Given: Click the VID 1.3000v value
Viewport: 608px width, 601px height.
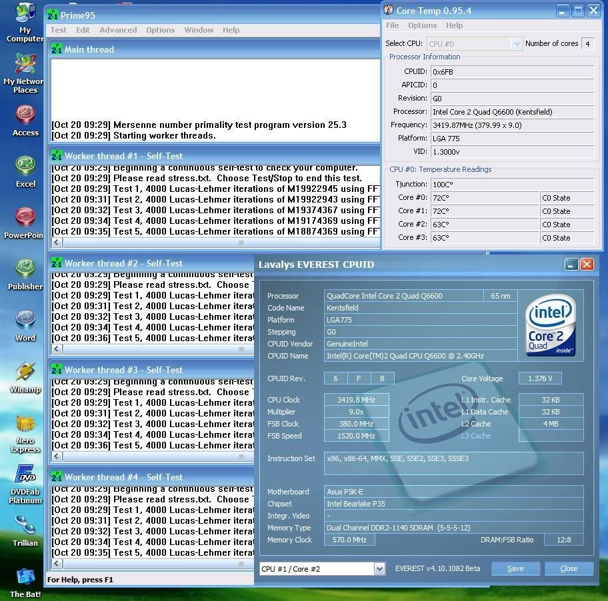Looking at the screenshot, I should point(512,152).
